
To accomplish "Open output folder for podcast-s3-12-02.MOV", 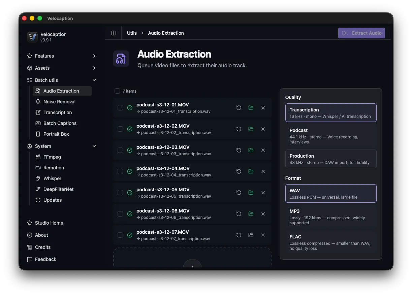I will click(x=251, y=129).
